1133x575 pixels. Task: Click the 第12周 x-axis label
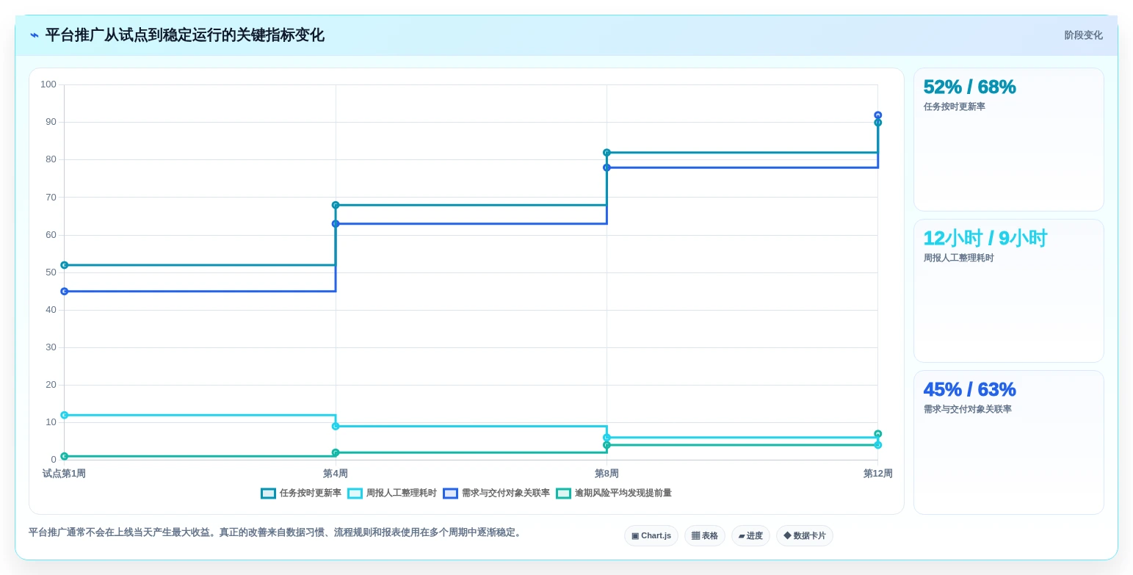click(877, 474)
